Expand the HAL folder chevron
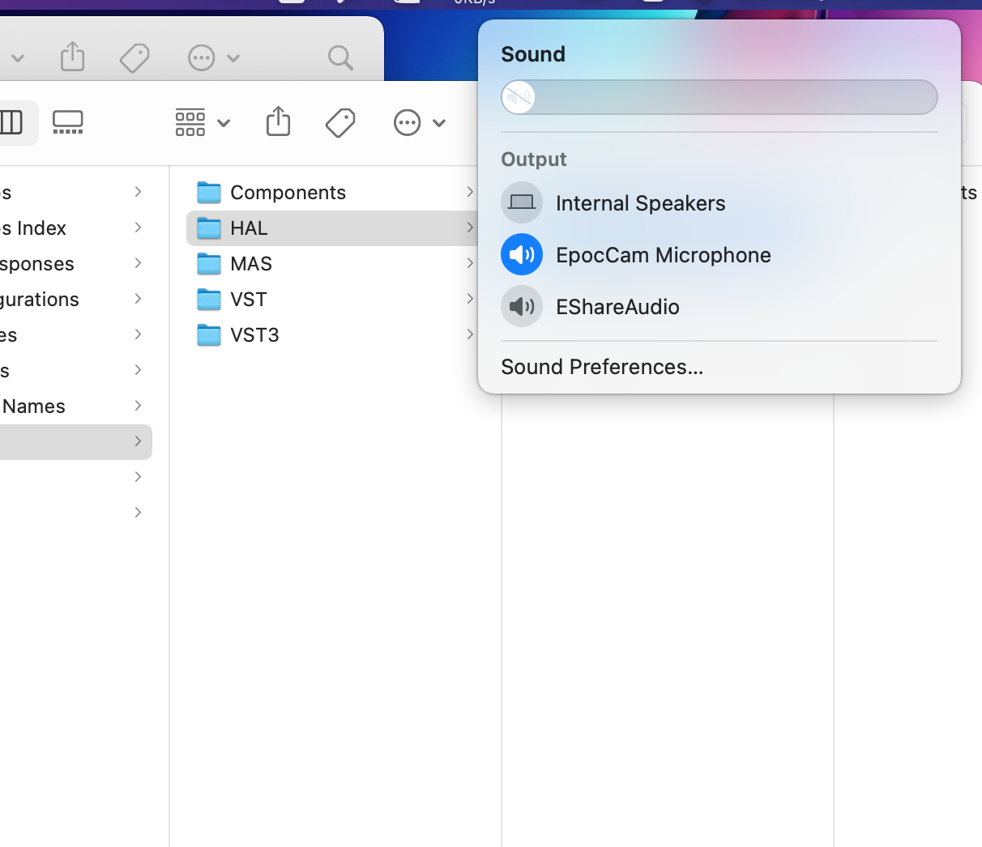 (x=470, y=228)
